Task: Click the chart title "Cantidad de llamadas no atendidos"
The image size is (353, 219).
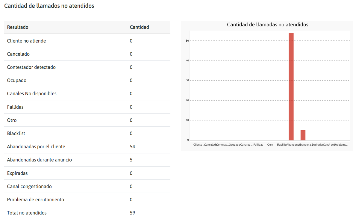Action: pyautogui.click(x=267, y=25)
